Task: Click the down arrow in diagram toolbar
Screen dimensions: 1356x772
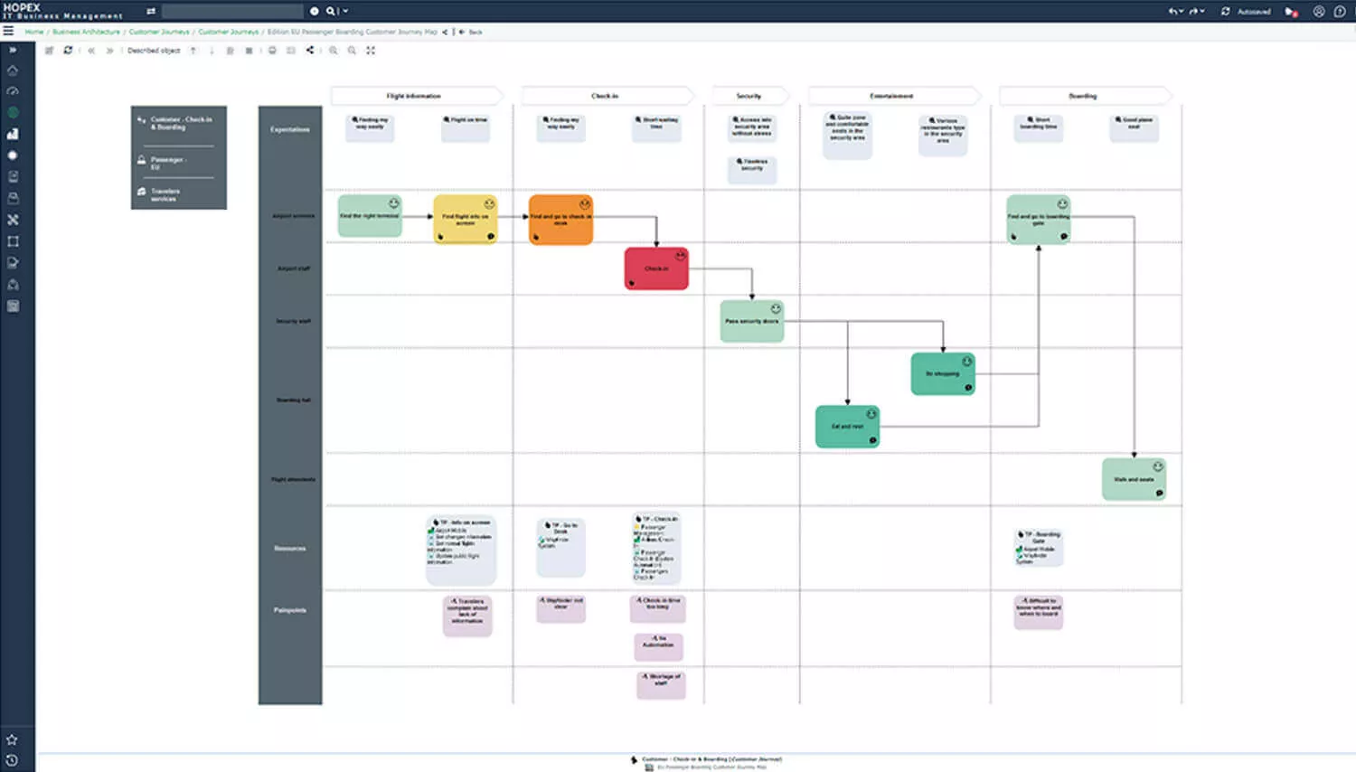Action: (x=212, y=51)
